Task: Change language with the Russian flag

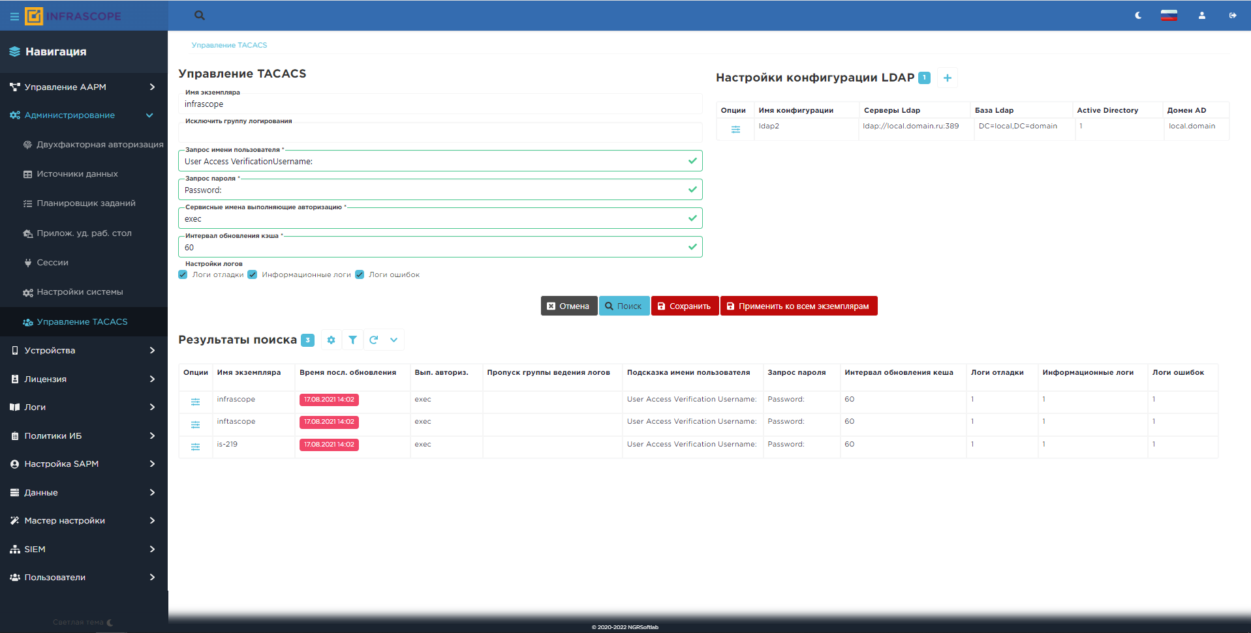Action: point(1169,16)
